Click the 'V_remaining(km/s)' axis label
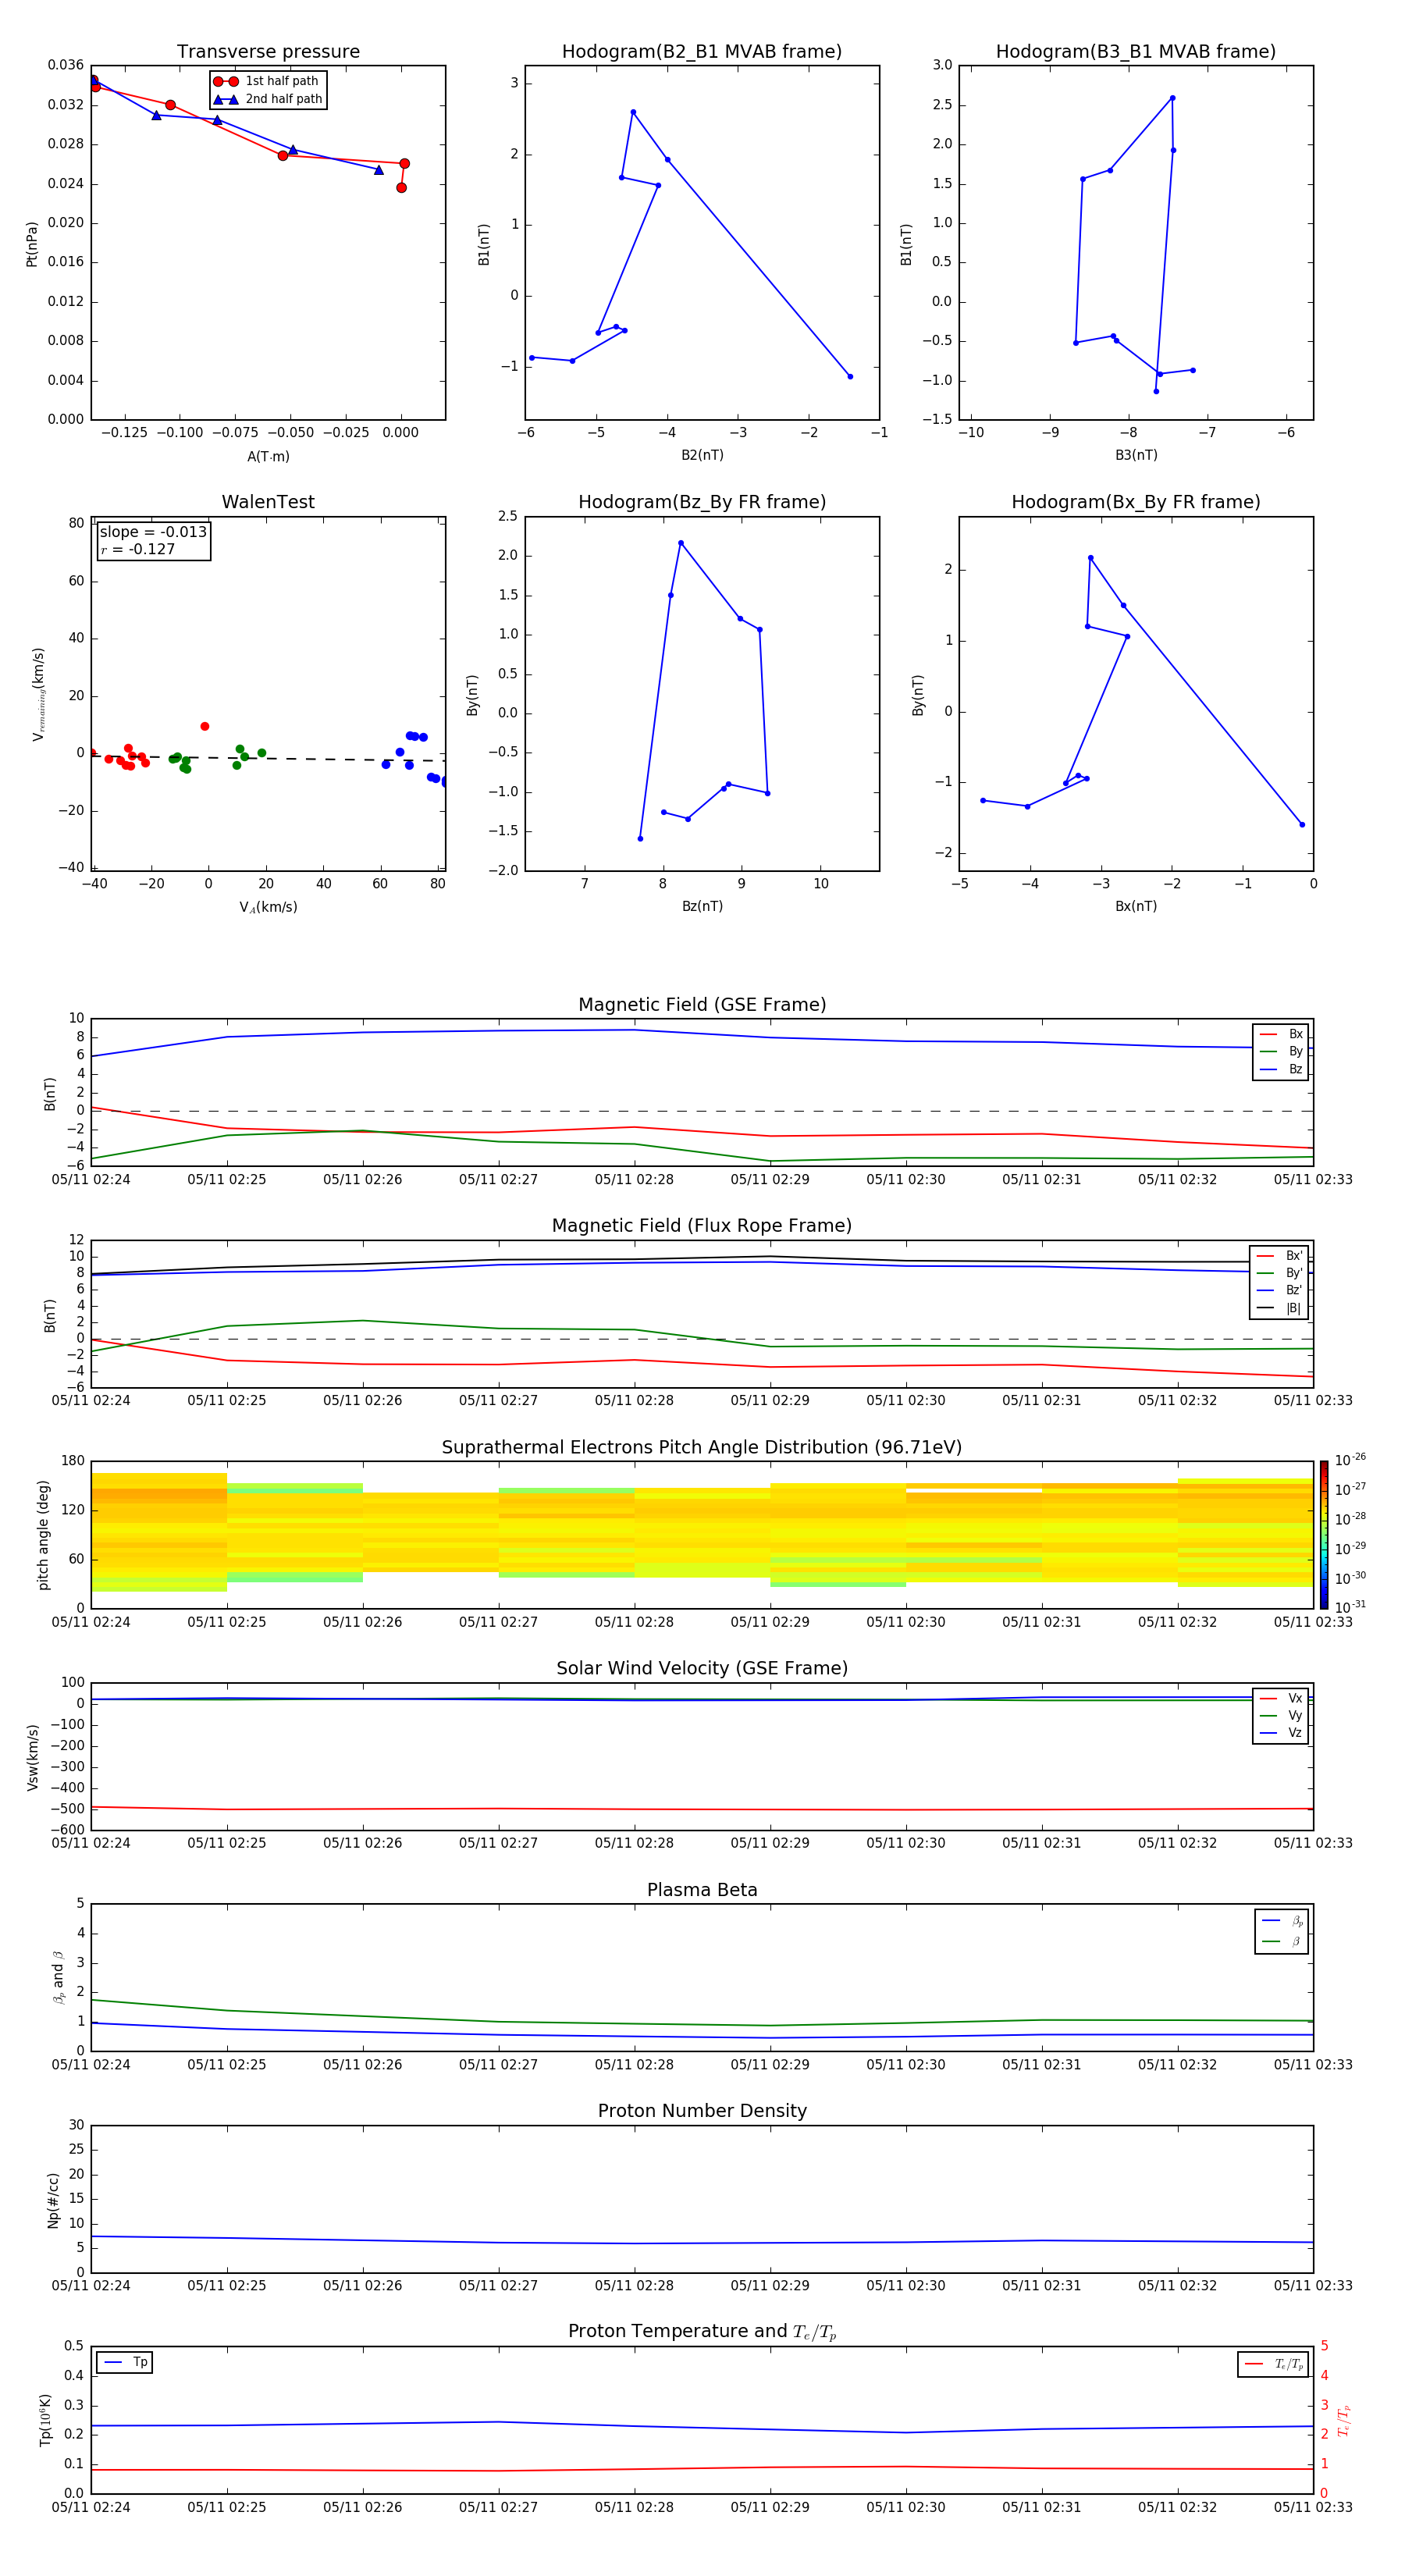 pos(38,694)
